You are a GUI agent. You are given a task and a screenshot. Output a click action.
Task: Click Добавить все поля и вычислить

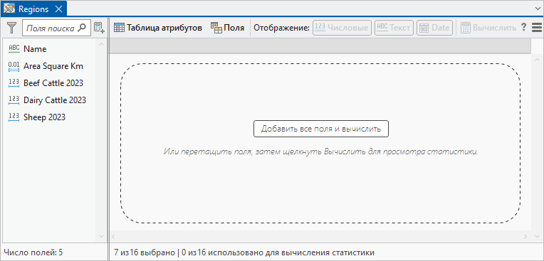coord(321,129)
